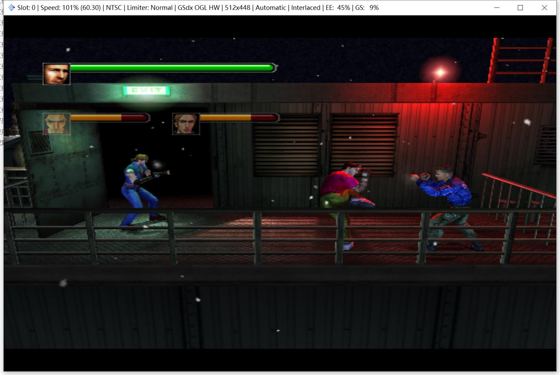This screenshot has width=560, height=375.
Task: Click the '512x448' resolution text
Action: click(x=237, y=7)
